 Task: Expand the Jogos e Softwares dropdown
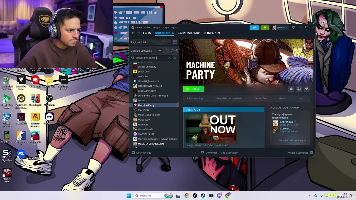point(146,51)
